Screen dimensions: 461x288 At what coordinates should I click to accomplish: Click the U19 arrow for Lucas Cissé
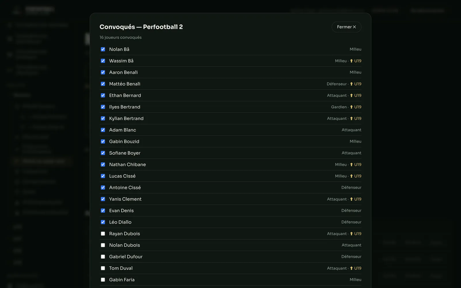tap(351, 176)
